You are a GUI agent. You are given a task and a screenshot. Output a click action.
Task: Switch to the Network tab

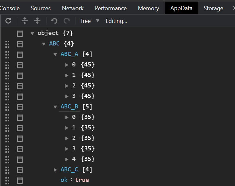click(73, 8)
